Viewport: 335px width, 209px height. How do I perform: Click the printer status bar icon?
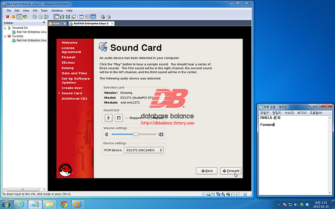228,194
